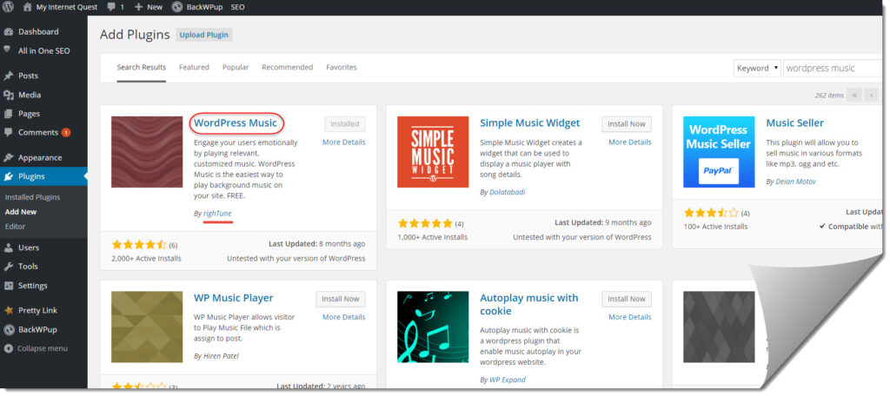
Task: Open WP Music Player thumbnail image
Action: tap(147, 327)
